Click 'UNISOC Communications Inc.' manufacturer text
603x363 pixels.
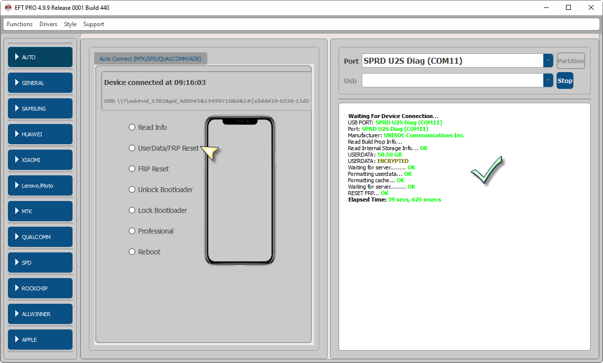click(424, 135)
